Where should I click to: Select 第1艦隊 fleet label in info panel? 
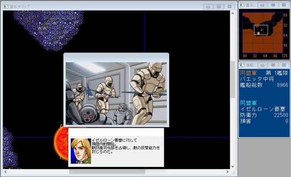click(277, 73)
